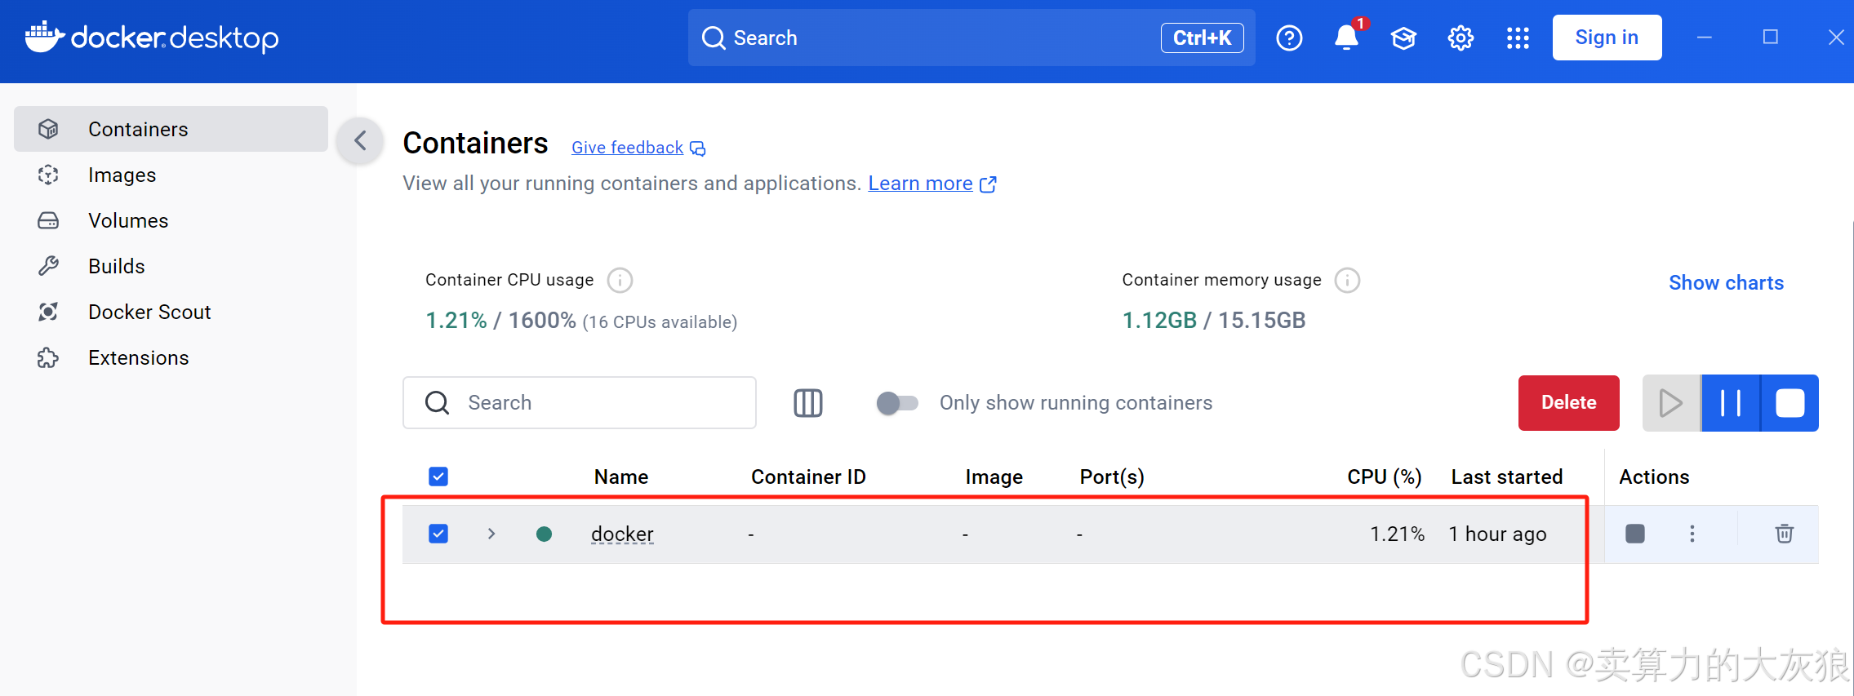This screenshot has width=1854, height=696.
Task: Open the docker container name
Action: point(622,534)
